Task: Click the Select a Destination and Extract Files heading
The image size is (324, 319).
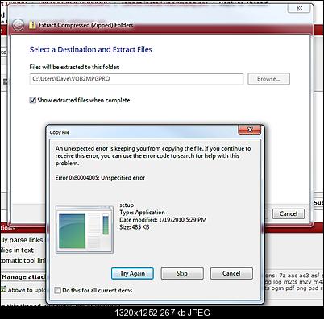Action: click(91, 49)
